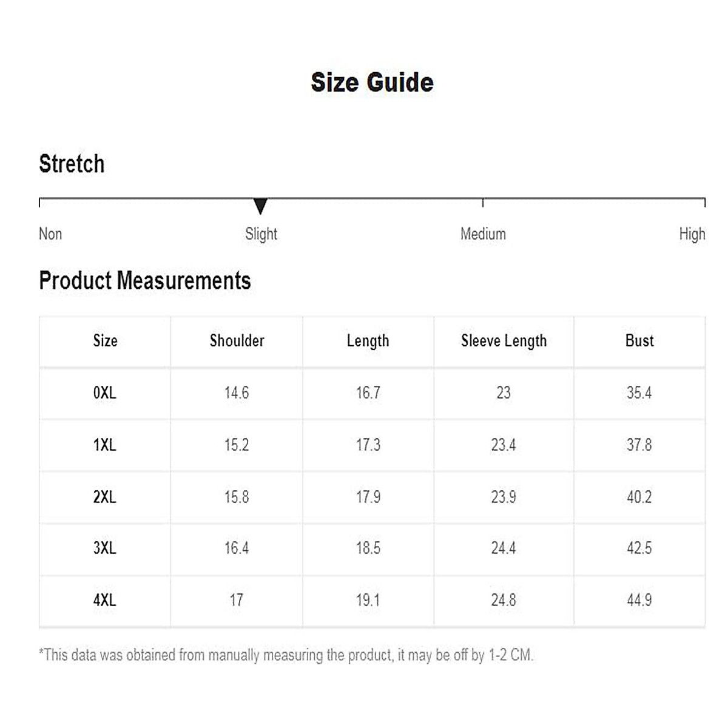Click the 44.9 bust value cell
Image resolution: width=728 pixels, height=728 pixels.
(x=639, y=601)
